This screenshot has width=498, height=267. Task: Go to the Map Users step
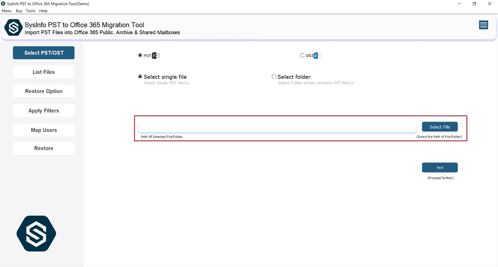click(44, 130)
